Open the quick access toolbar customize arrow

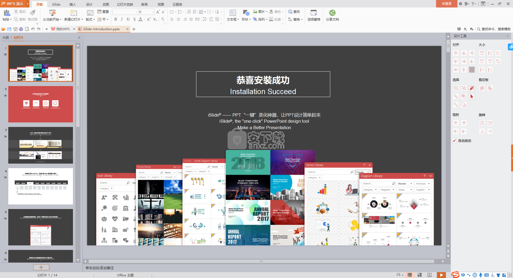46,29
